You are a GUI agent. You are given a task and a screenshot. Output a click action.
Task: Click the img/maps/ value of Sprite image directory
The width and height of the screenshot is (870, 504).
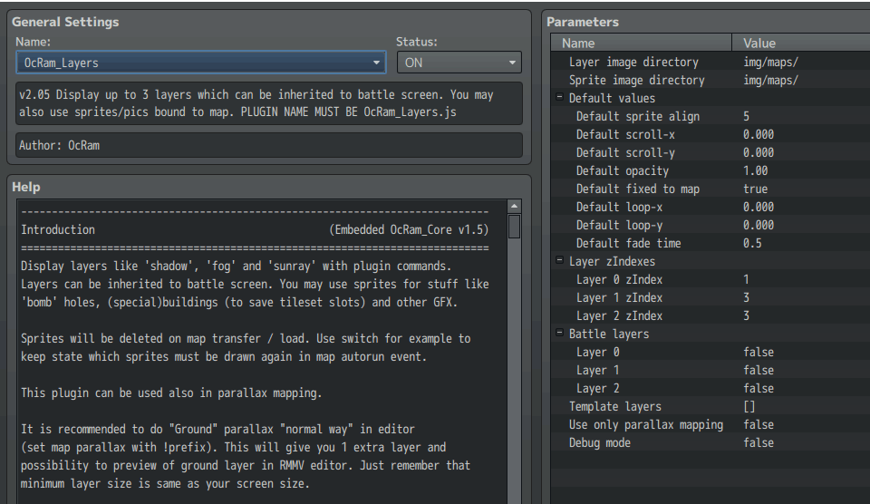(x=770, y=81)
